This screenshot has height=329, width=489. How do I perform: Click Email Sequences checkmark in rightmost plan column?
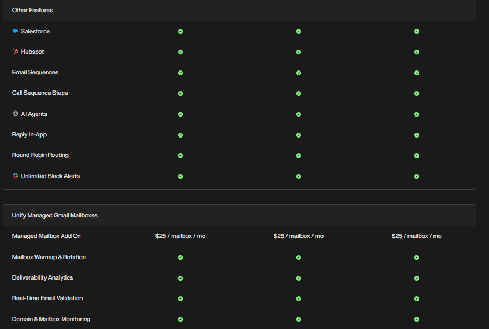pyautogui.click(x=416, y=73)
